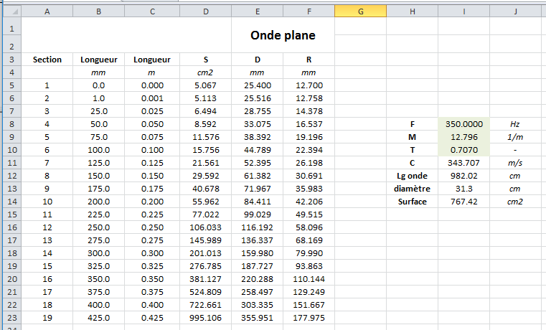Screen dimensions: 546x330
Task: Click cell with value 151.667
Action: pyautogui.click(x=309, y=305)
